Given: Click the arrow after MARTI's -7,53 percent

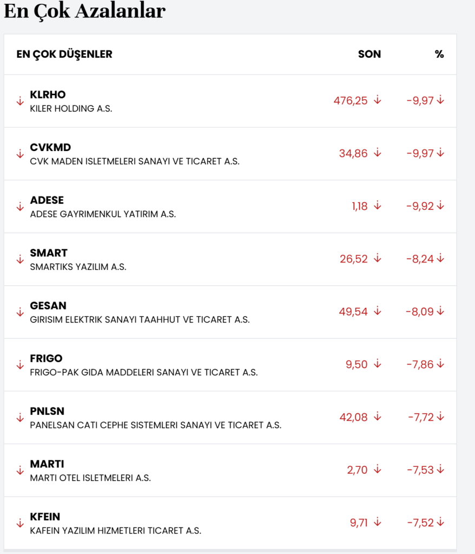Looking at the screenshot, I should [x=440, y=470].
